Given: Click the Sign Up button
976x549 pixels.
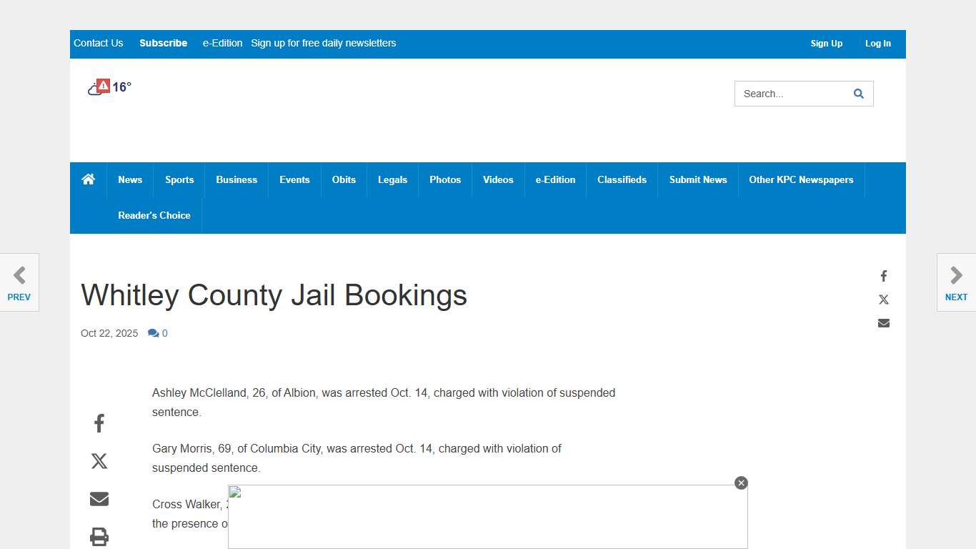Looking at the screenshot, I should pos(826,44).
